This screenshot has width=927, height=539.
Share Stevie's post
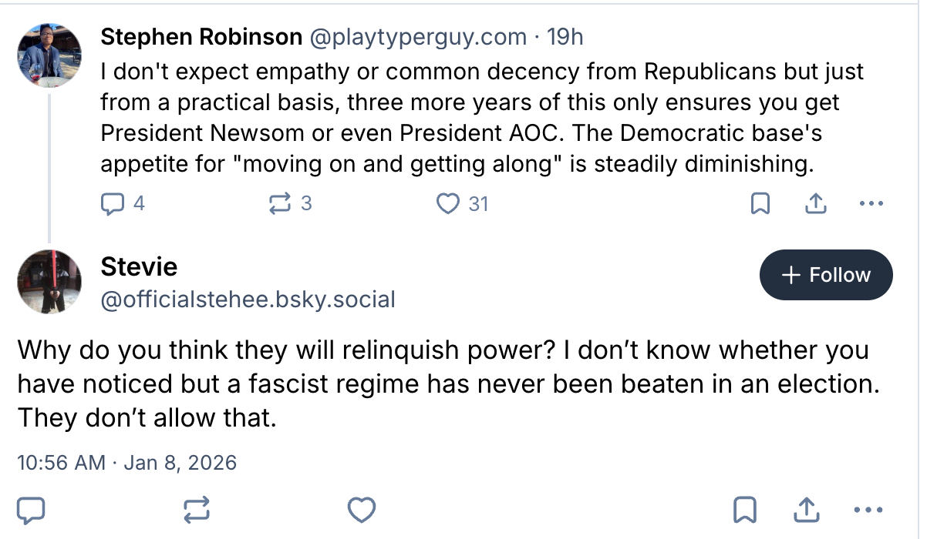tap(805, 509)
